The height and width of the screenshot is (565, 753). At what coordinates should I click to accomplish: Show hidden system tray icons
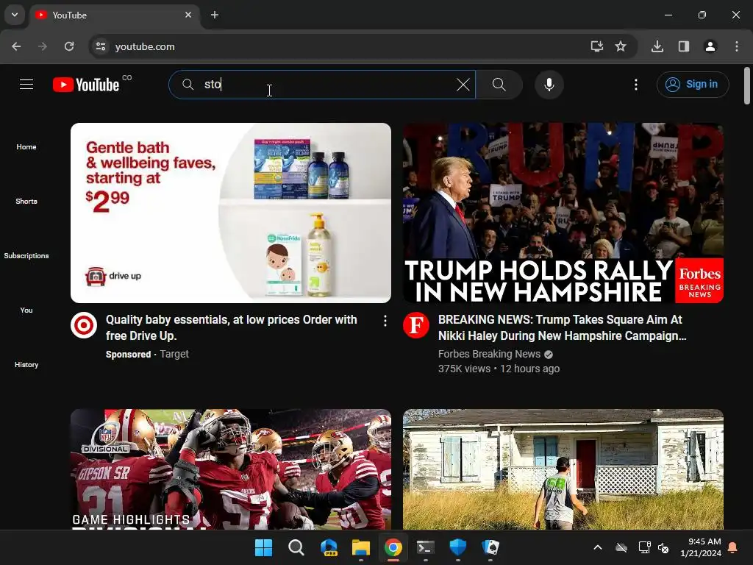click(598, 547)
